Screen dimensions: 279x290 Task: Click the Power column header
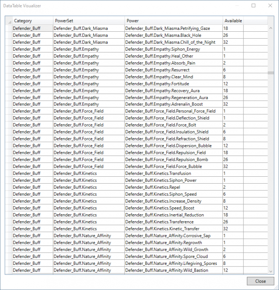(173, 21)
